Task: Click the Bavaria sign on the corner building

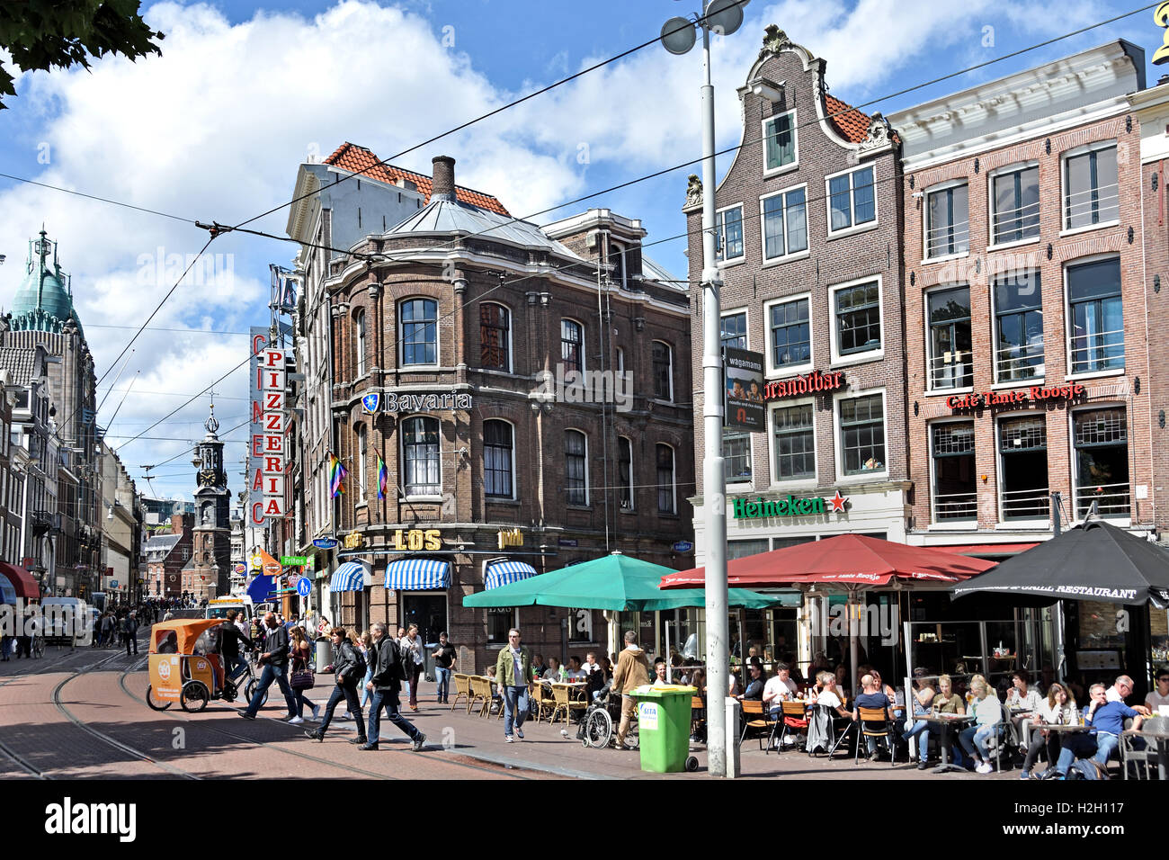Action: [x=416, y=401]
